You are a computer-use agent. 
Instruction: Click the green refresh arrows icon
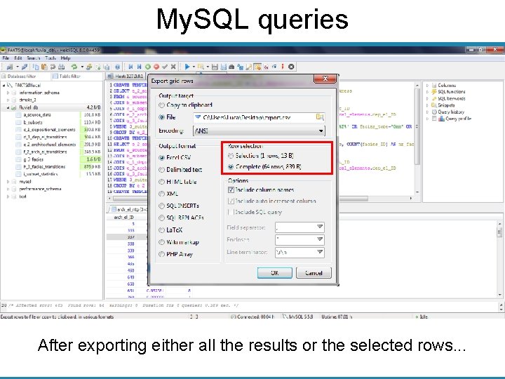click(74, 67)
